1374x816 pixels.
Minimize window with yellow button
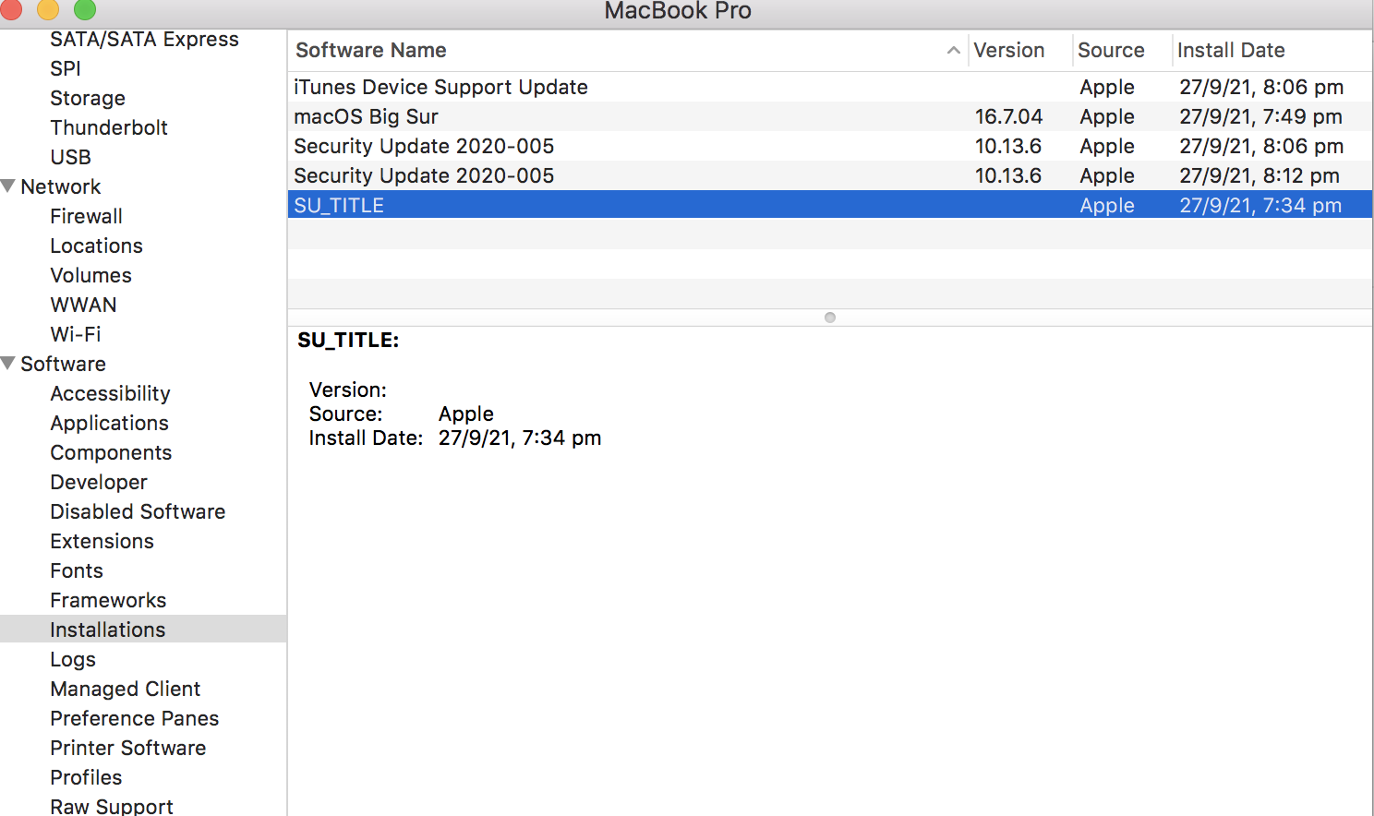coord(48,9)
